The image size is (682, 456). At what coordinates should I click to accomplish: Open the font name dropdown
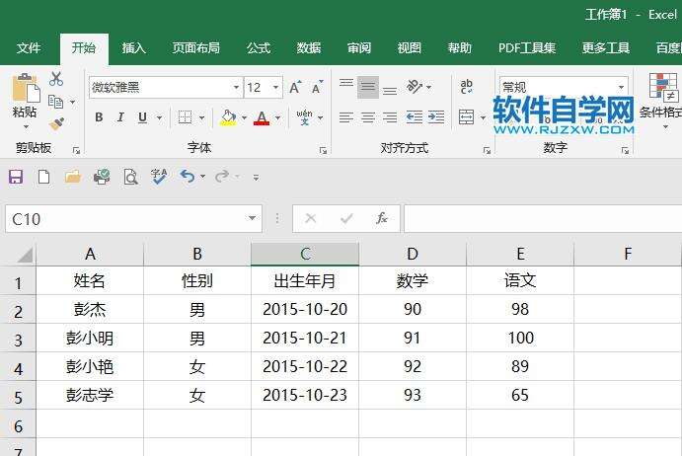(236, 88)
